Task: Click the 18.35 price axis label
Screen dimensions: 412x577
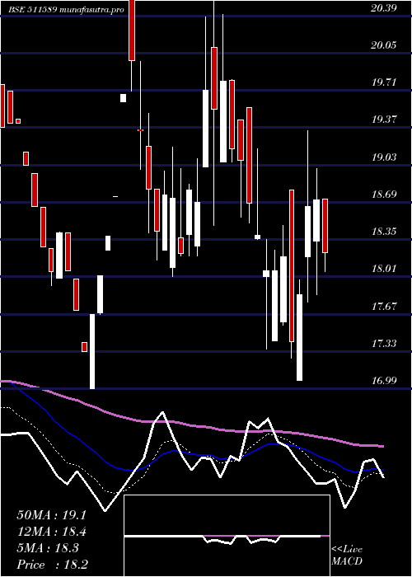Action: [x=384, y=232]
